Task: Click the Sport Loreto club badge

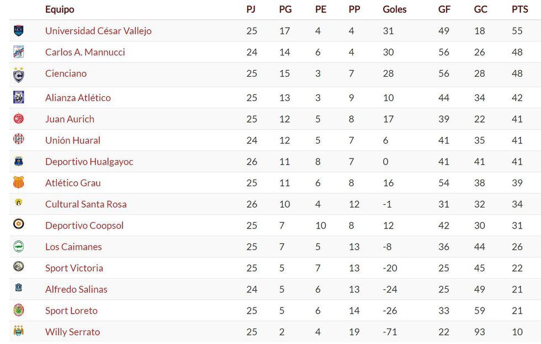Action: (19, 310)
